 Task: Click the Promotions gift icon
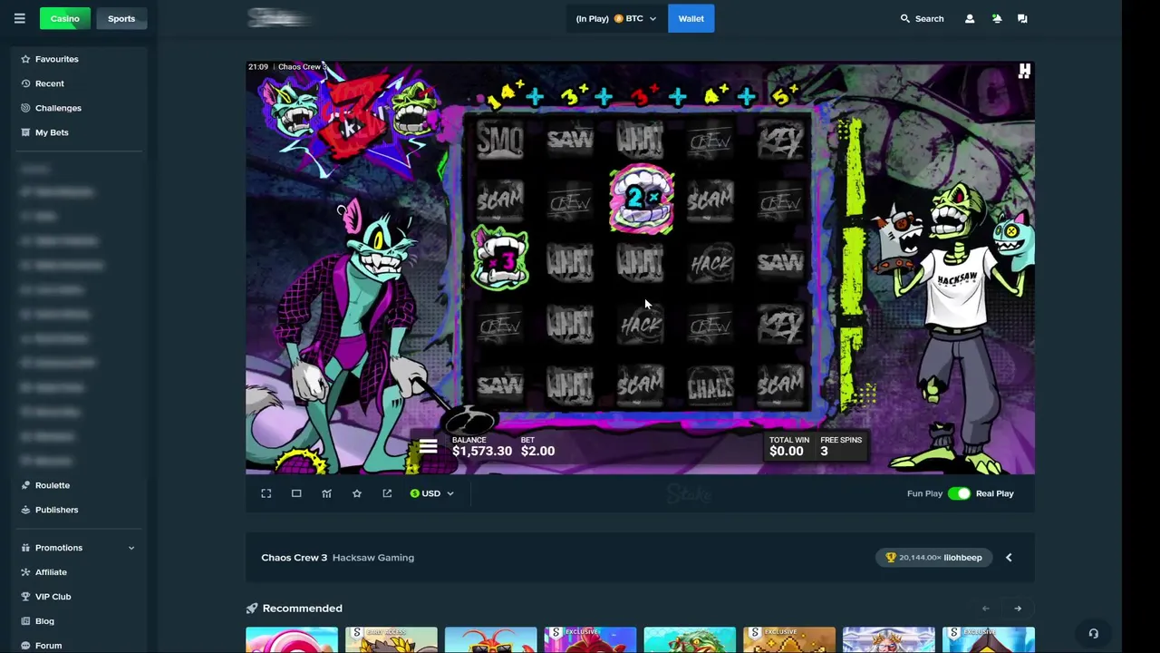coord(25,548)
